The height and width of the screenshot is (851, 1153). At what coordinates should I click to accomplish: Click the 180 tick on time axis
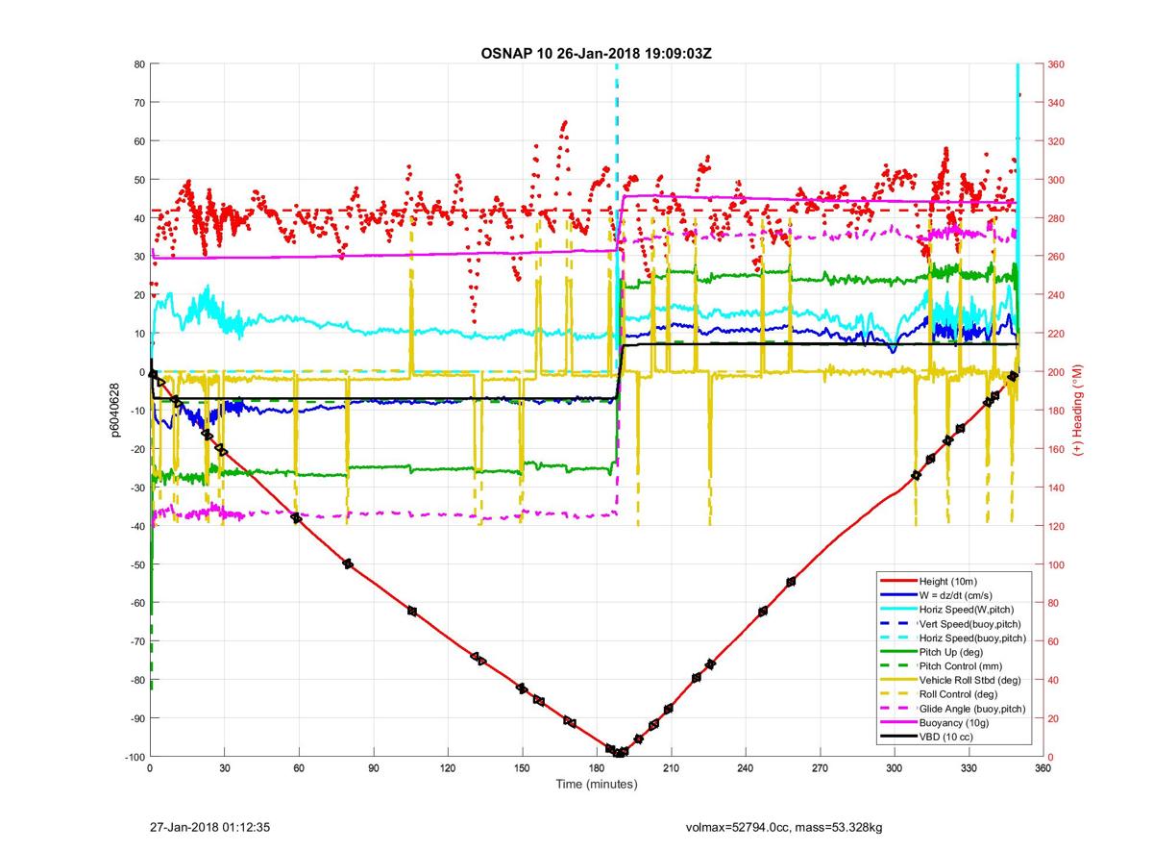pos(597,769)
